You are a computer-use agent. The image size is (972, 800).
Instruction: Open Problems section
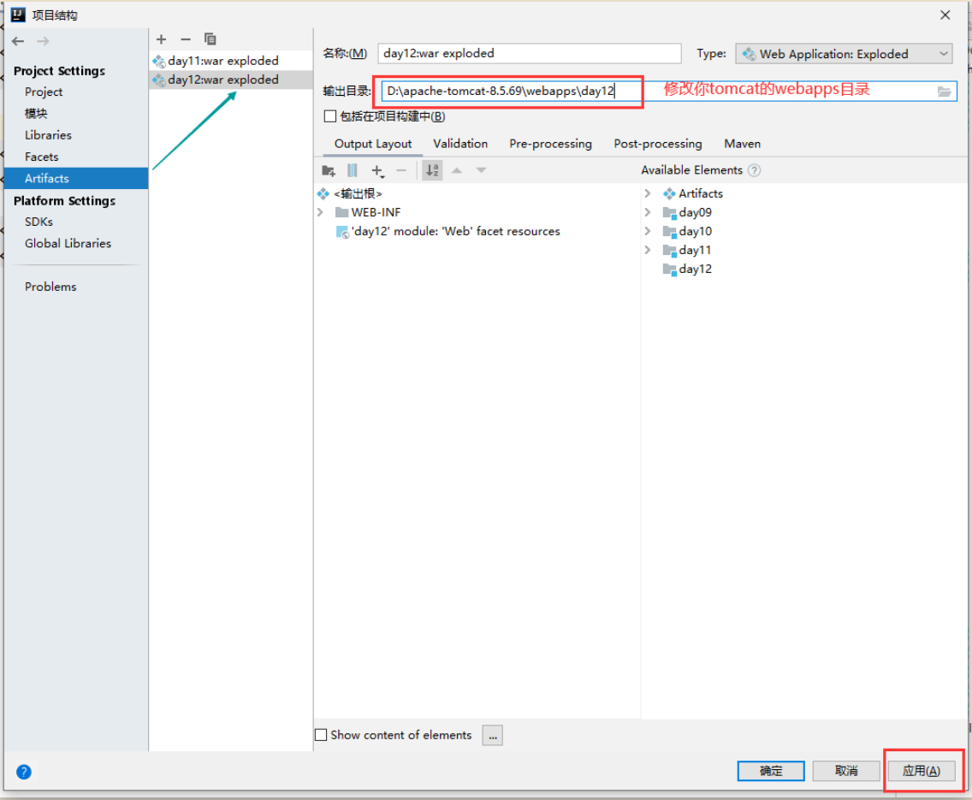click(50, 287)
